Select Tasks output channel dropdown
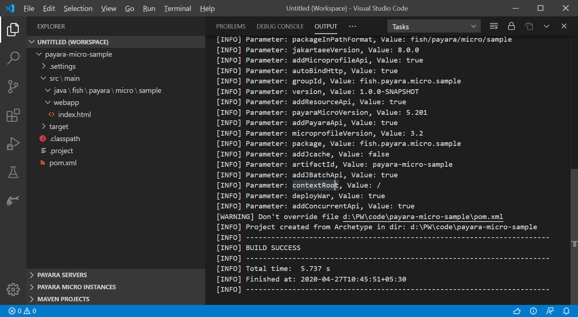Image resolution: width=578 pixels, height=317 pixels. click(x=434, y=26)
